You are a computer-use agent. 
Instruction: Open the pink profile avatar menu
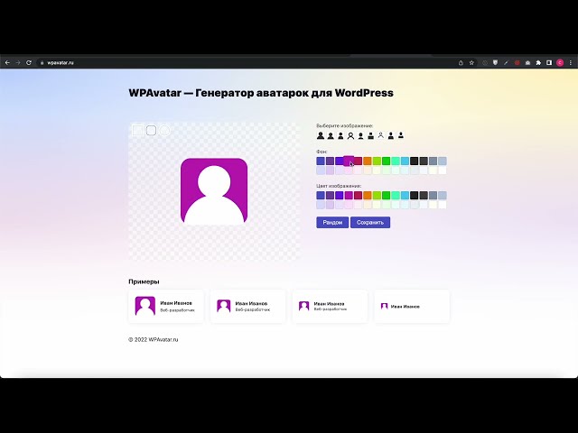(560, 63)
